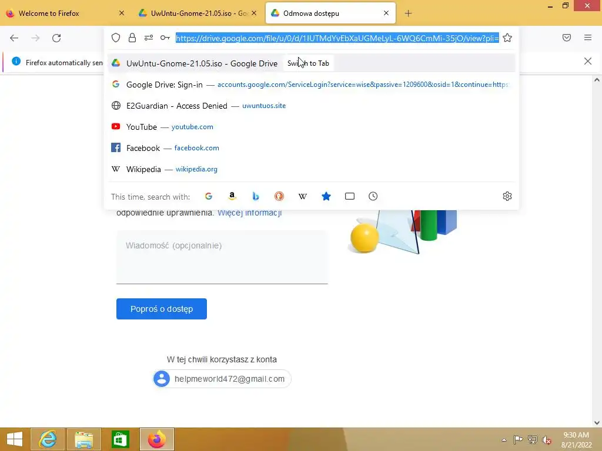602x451 pixels.
Task: Switch to Welcome to Firefox tab
Action: point(65,14)
